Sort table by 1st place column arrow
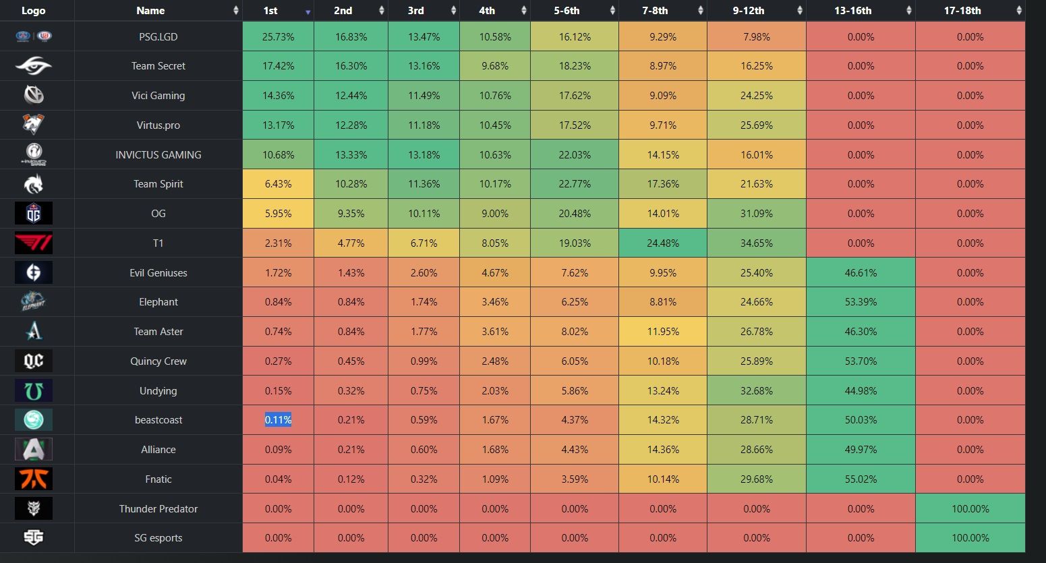Image resolution: width=1046 pixels, height=563 pixels. tap(308, 11)
